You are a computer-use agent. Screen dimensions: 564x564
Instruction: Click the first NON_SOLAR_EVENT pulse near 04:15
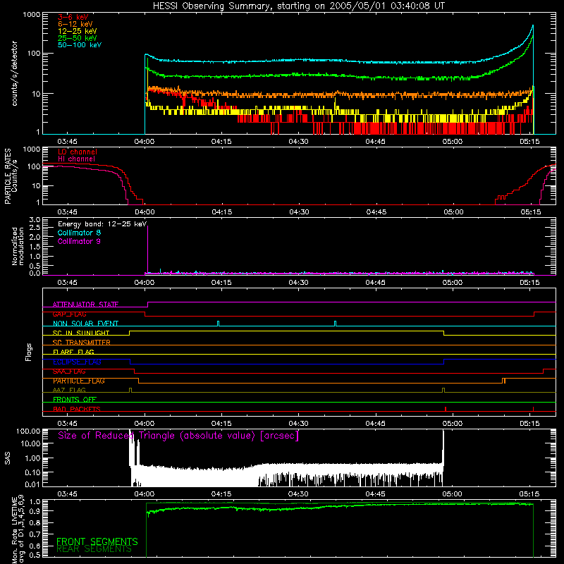pos(218,324)
